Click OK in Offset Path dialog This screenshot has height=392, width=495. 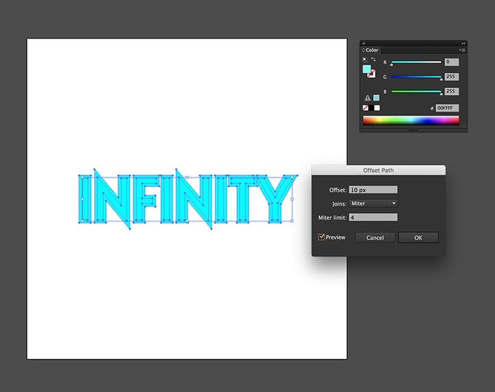418,238
